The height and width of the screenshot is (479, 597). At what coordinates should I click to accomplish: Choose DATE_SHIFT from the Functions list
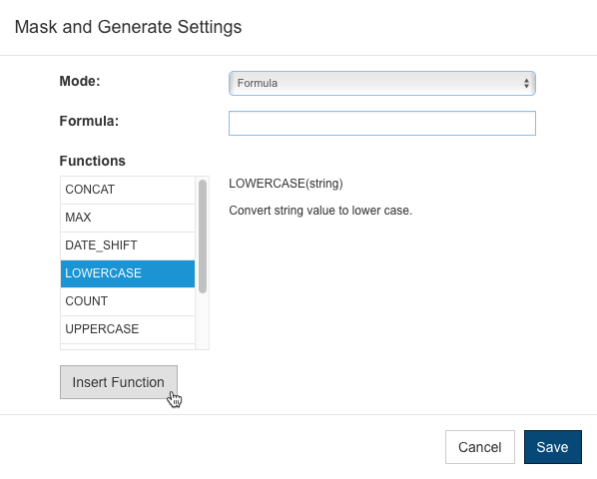pyautogui.click(x=128, y=245)
